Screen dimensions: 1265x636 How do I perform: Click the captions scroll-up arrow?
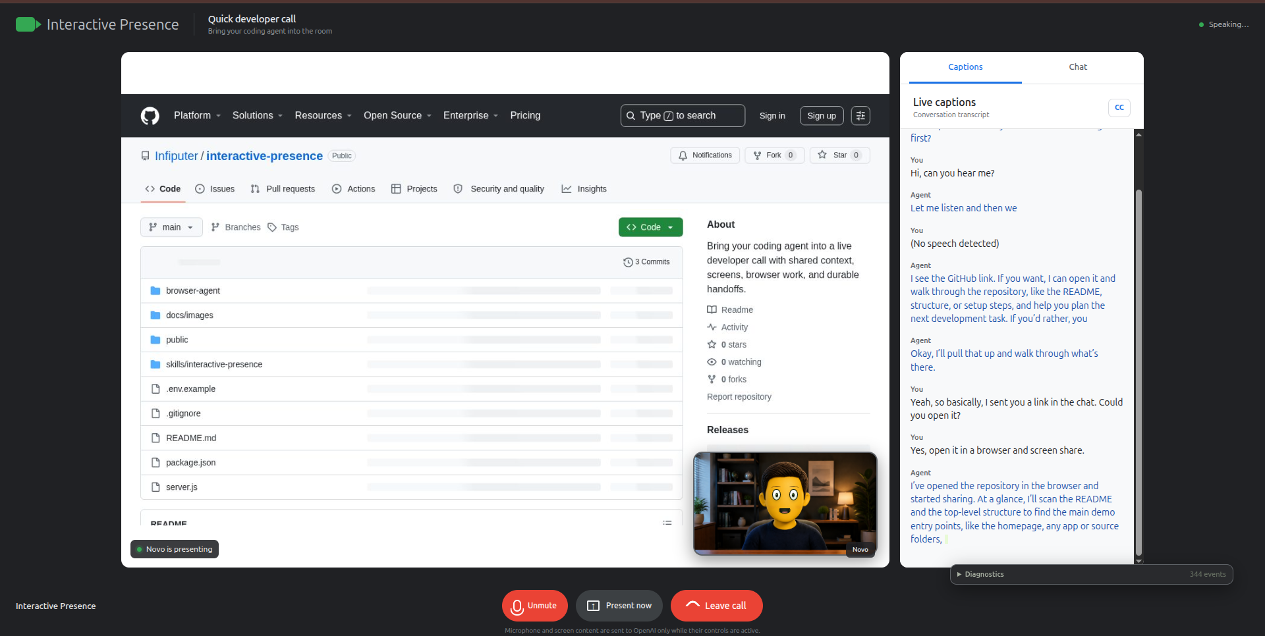[1138, 134]
